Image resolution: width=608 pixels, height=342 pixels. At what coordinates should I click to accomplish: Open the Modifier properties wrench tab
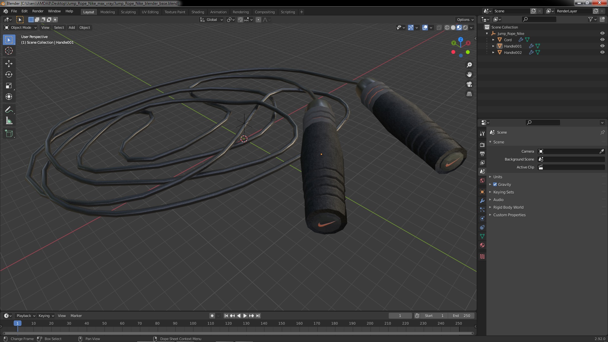coord(482,201)
